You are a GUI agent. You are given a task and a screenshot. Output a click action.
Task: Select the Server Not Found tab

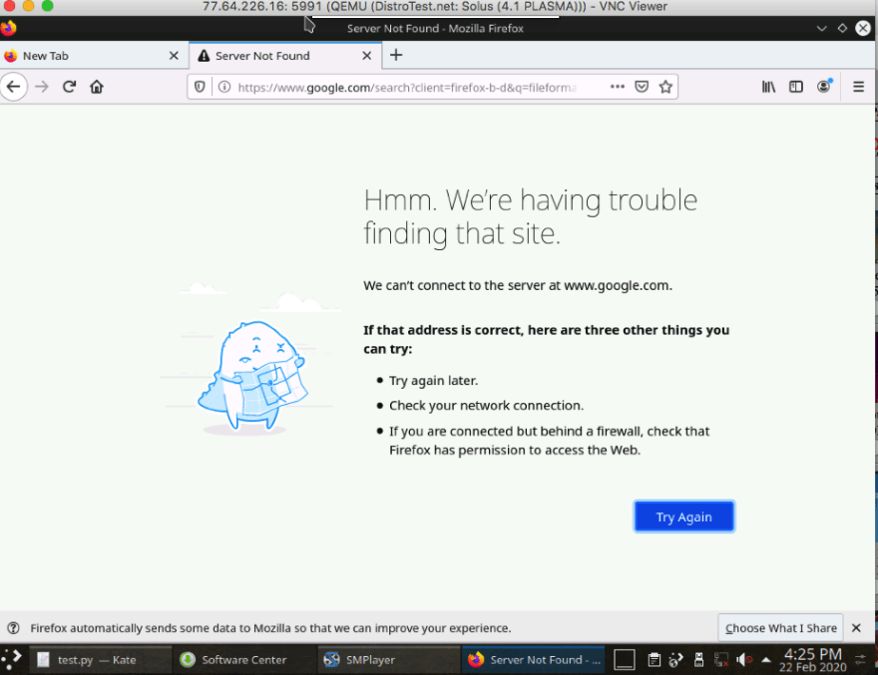click(285, 56)
